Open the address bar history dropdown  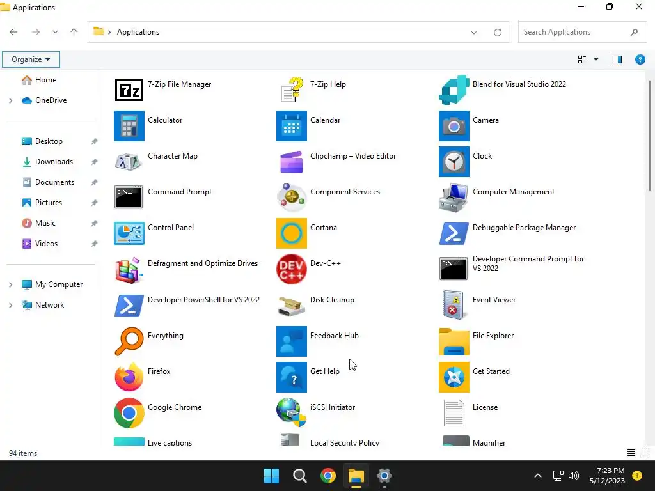pyautogui.click(x=474, y=32)
